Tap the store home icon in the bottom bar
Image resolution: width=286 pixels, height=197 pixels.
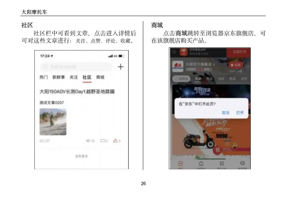click(x=180, y=164)
